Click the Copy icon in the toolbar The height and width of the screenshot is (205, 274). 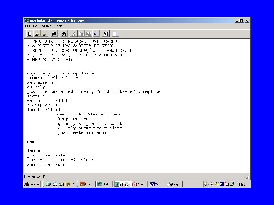coord(81,34)
